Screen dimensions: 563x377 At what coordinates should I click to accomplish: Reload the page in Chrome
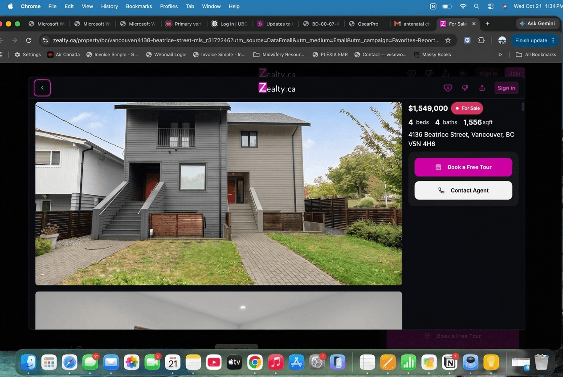pyautogui.click(x=29, y=40)
